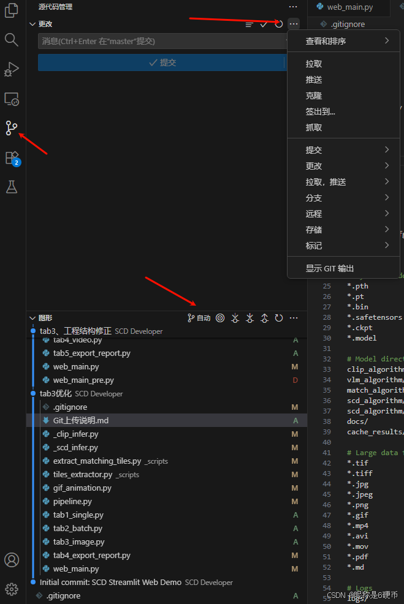404x604 pixels.
Task: Open pipeline.py file
Action: tap(167, 502)
